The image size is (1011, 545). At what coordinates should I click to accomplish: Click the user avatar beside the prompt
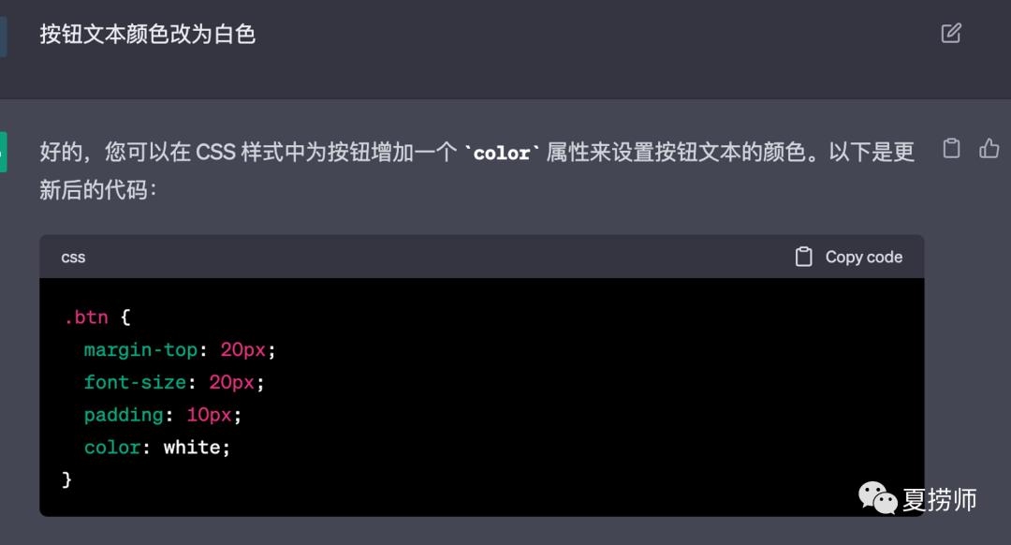click(3, 36)
